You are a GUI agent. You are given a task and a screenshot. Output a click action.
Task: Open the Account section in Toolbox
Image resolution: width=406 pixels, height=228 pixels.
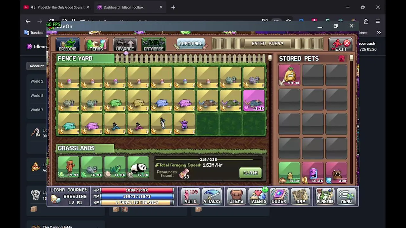pos(36,66)
